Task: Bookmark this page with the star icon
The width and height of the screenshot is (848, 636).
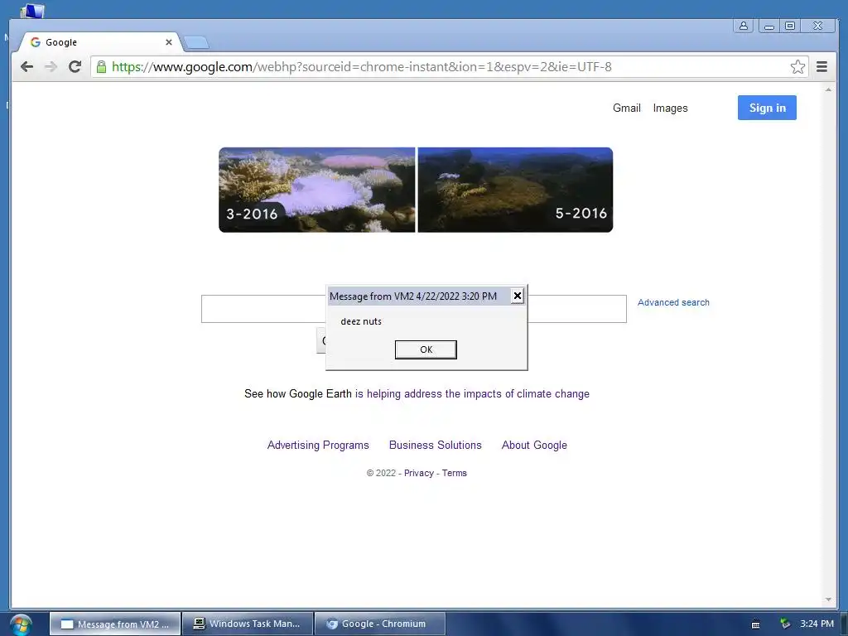Action: click(x=797, y=66)
